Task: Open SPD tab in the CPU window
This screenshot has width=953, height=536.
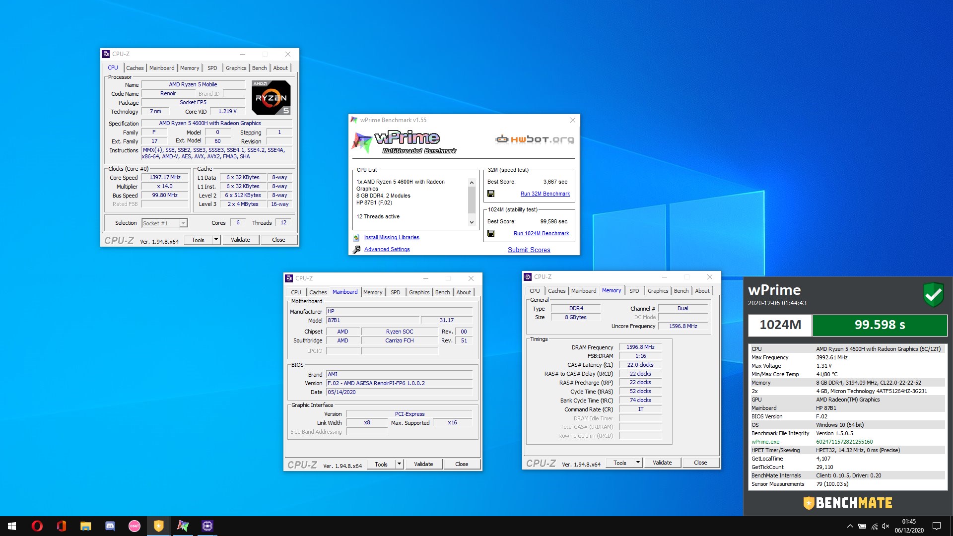Action: 212,68
